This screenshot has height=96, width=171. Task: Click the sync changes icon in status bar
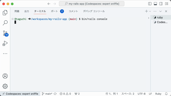55,94
